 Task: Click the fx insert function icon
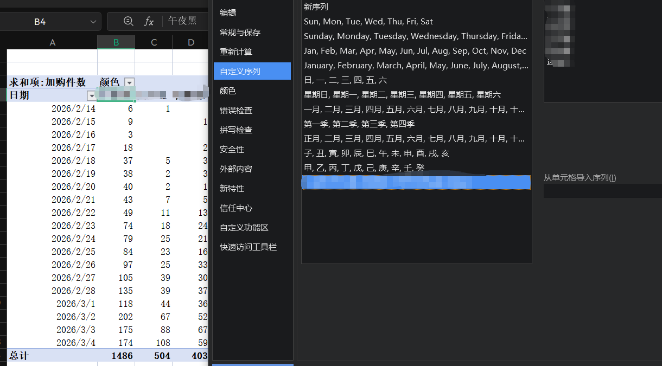(x=149, y=21)
